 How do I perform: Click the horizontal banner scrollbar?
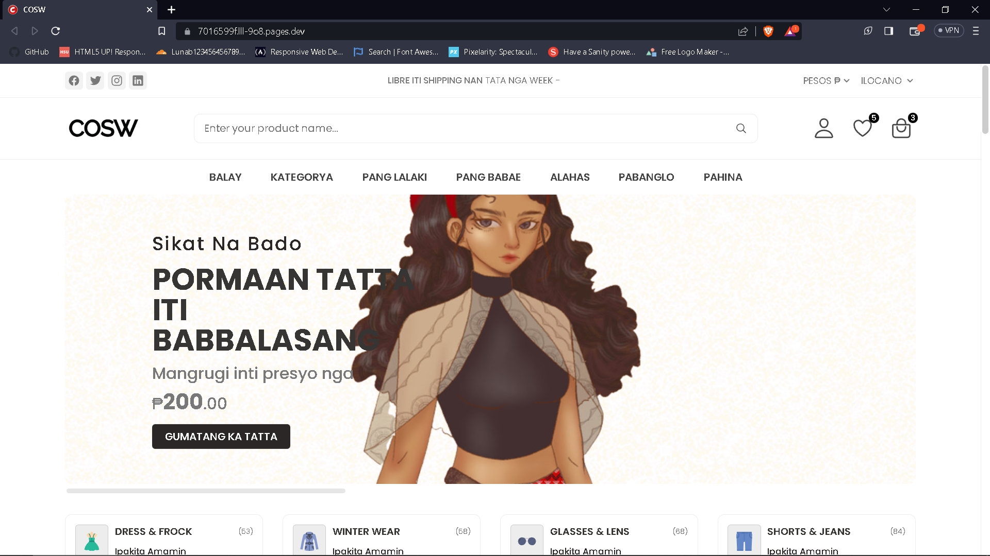click(x=206, y=491)
